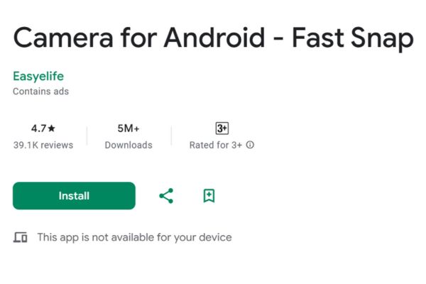This screenshot has width=426, height=284.
Task: Click "Fast Snap" in the app title
Action: tap(353, 38)
